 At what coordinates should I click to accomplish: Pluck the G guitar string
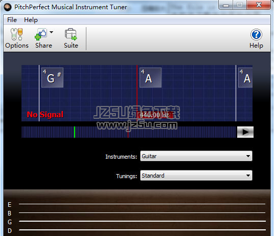point(142,221)
